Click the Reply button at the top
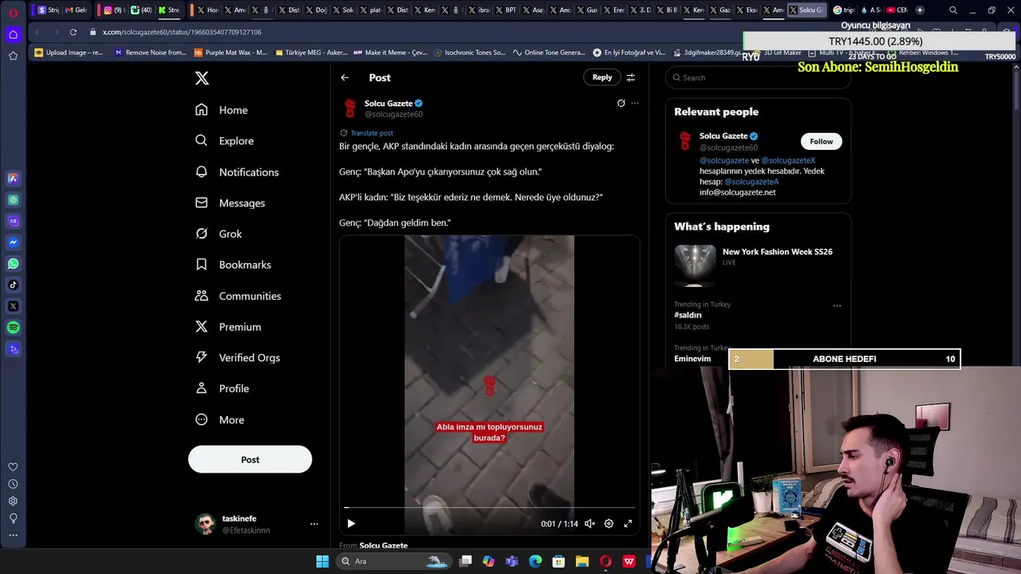The height and width of the screenshot is (574, 1021). pos(602,77)
